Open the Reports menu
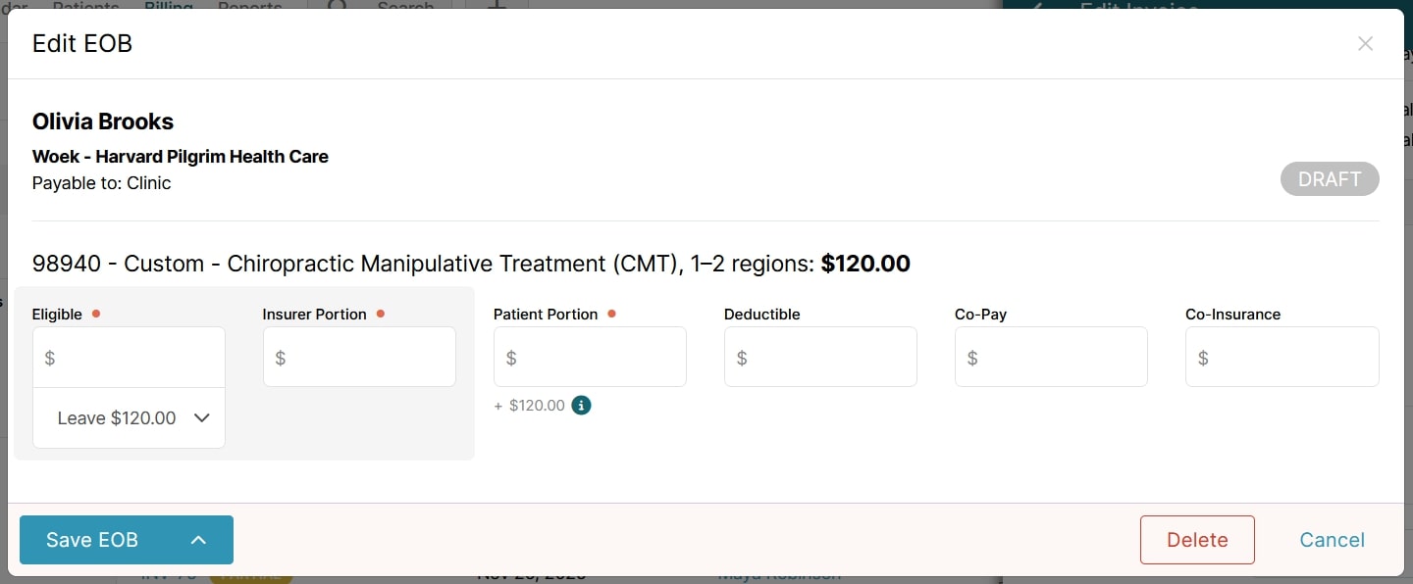The width and height of the screenshot is (1413, 584). pyautogui.click(x=249, y=7)
